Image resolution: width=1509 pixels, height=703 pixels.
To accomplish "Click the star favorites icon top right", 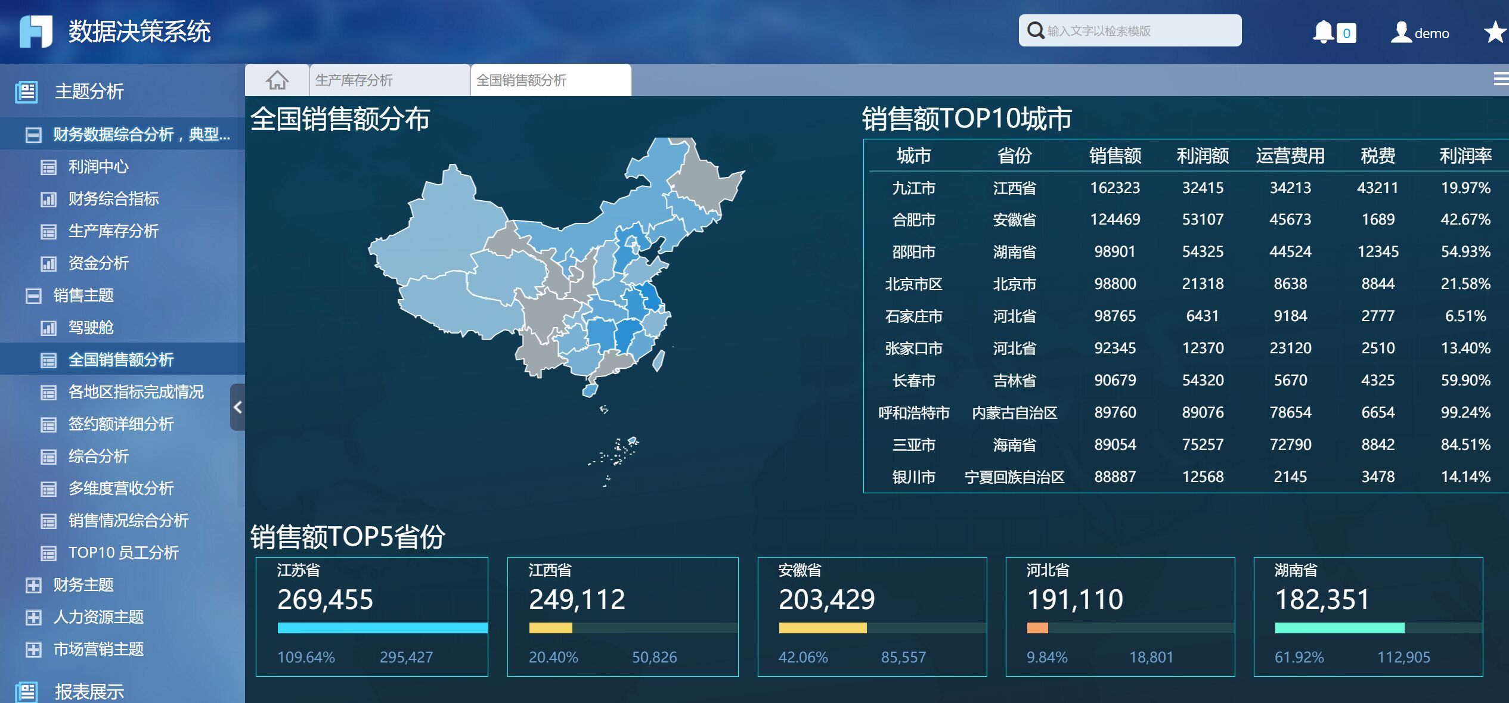I will (1495, 33).
